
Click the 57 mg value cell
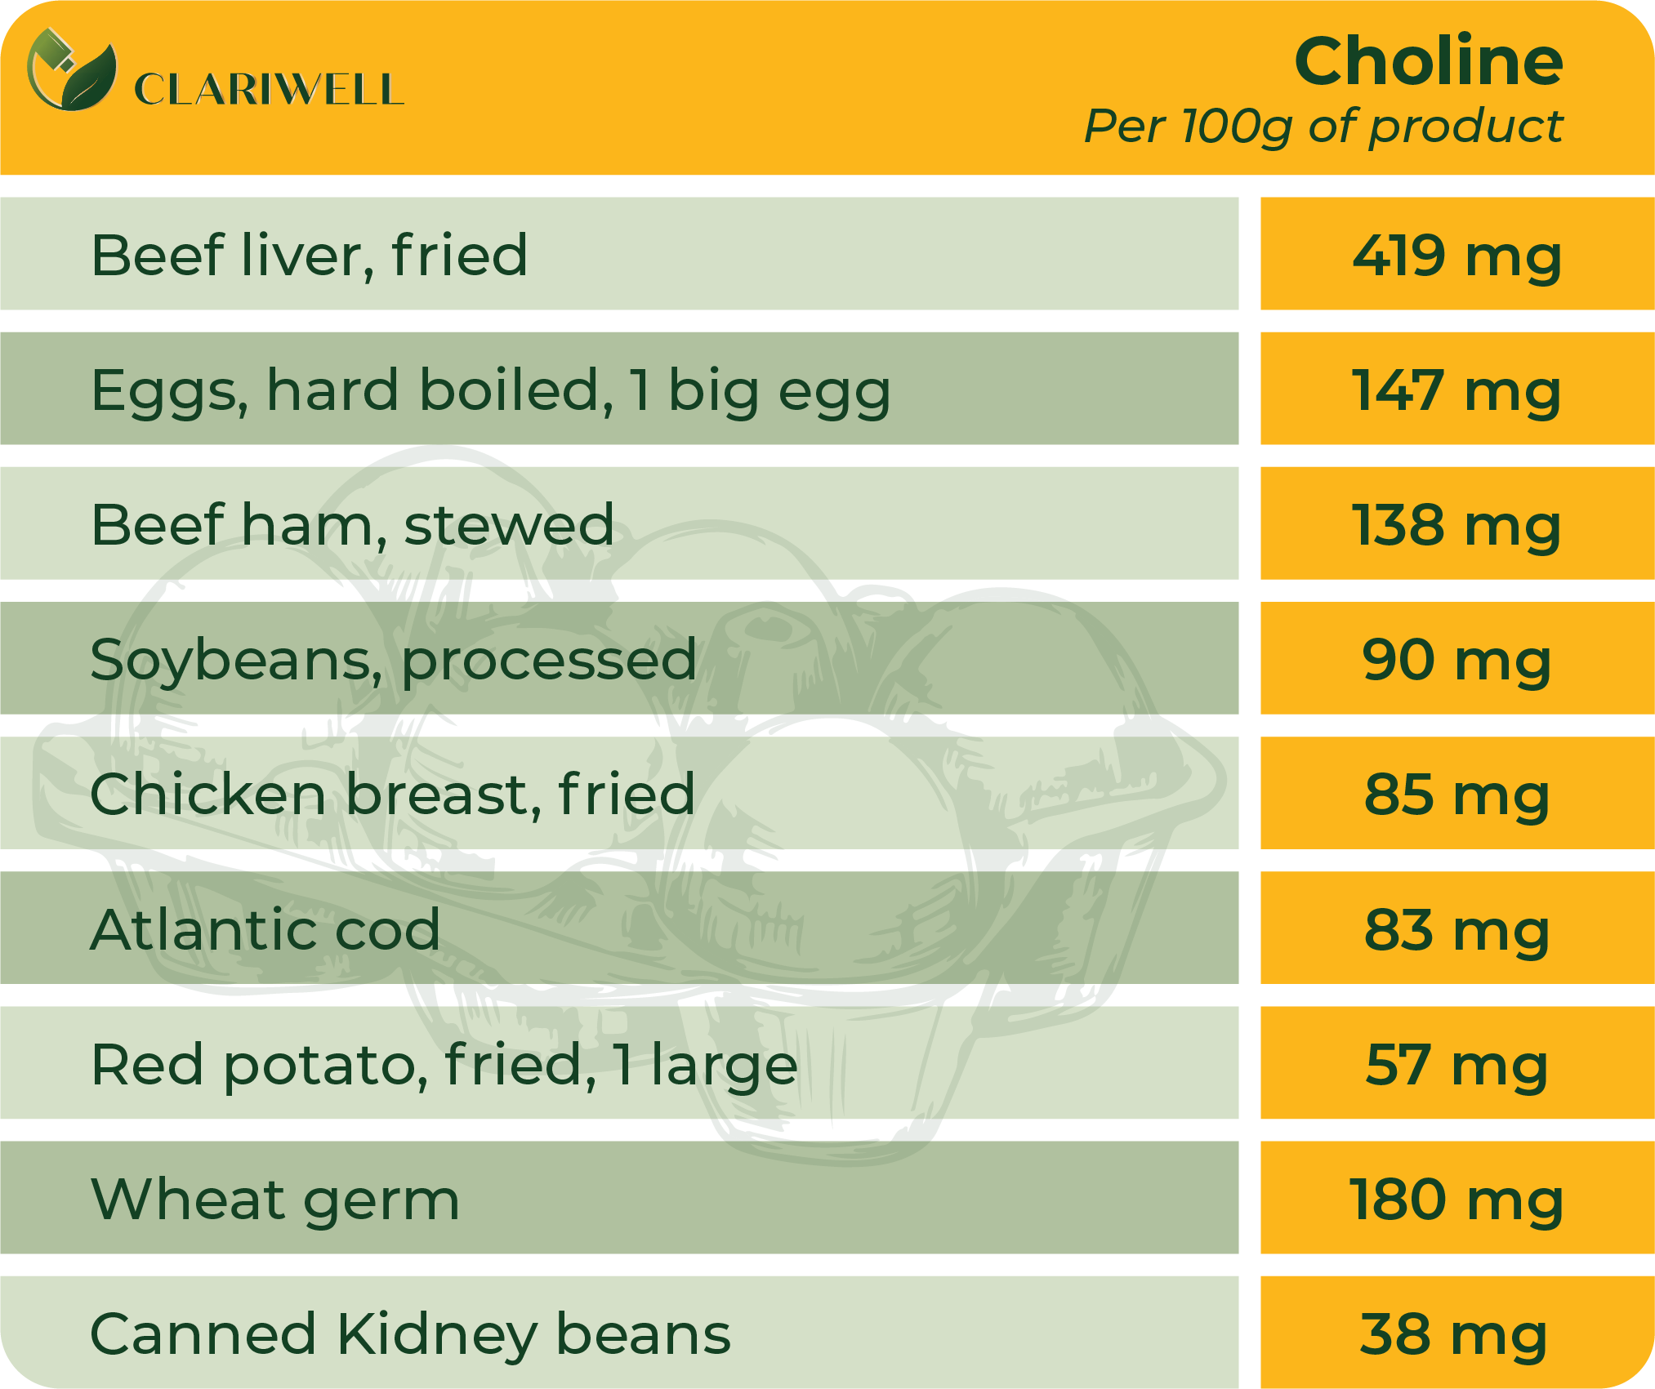[1457, 1062]
